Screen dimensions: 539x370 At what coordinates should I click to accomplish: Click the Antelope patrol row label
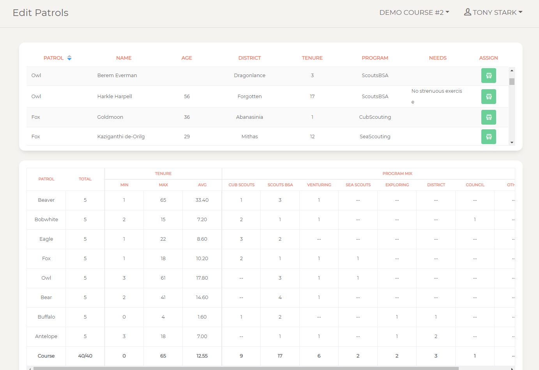(46, 337)
